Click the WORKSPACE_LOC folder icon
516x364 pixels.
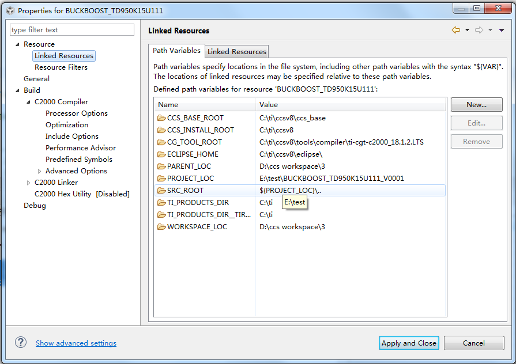pyautogui.click(x=161, y=227)
